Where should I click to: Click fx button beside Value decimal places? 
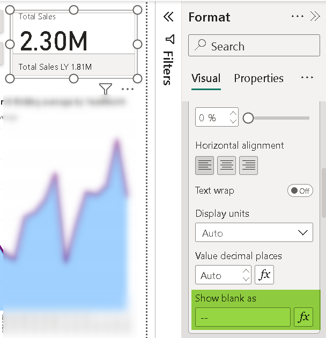(264, 275)
